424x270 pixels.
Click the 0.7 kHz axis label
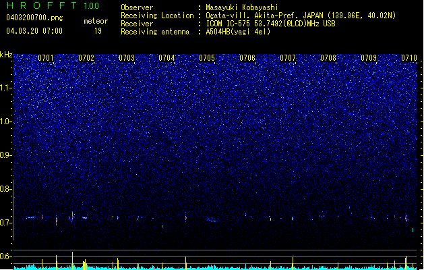[6, 223]
